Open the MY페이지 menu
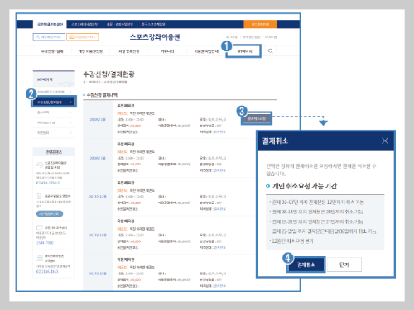This screenshot has width=414, height=310. (x=244, y=51)
